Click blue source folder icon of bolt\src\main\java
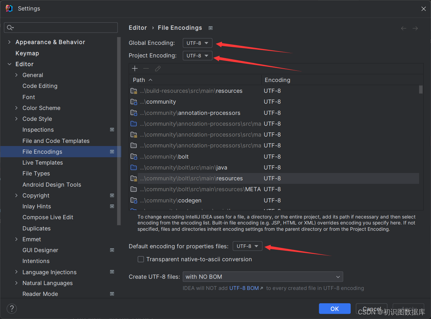431x319 pixels. click(x=134, y=167)
